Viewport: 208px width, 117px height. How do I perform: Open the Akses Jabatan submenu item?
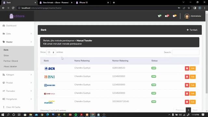click(x=10, y=66)
